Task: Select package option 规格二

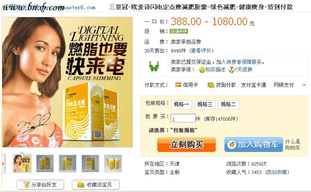Action: [x=229, y=104]
